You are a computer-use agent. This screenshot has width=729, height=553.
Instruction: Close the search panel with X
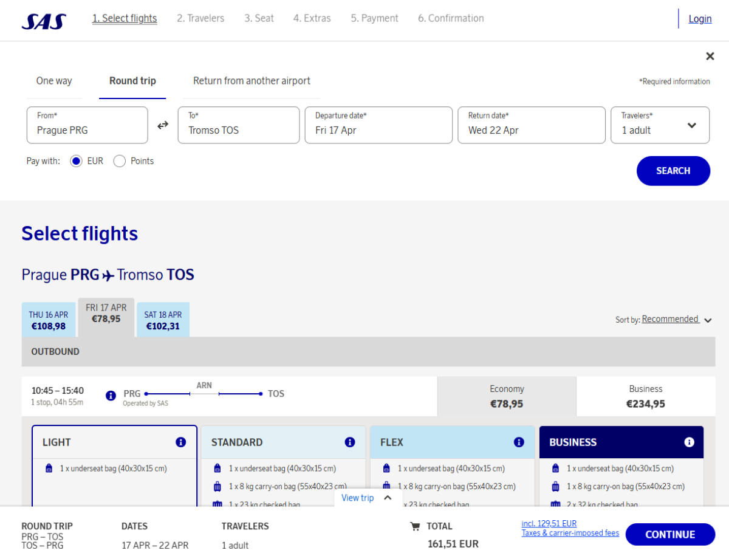[x=710, y=57]
